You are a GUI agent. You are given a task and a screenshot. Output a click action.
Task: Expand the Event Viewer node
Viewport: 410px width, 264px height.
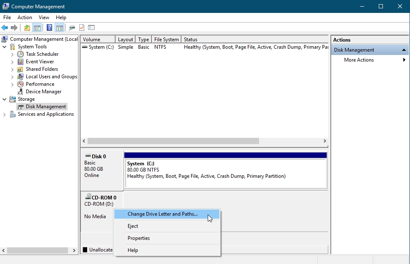[12, 62]
